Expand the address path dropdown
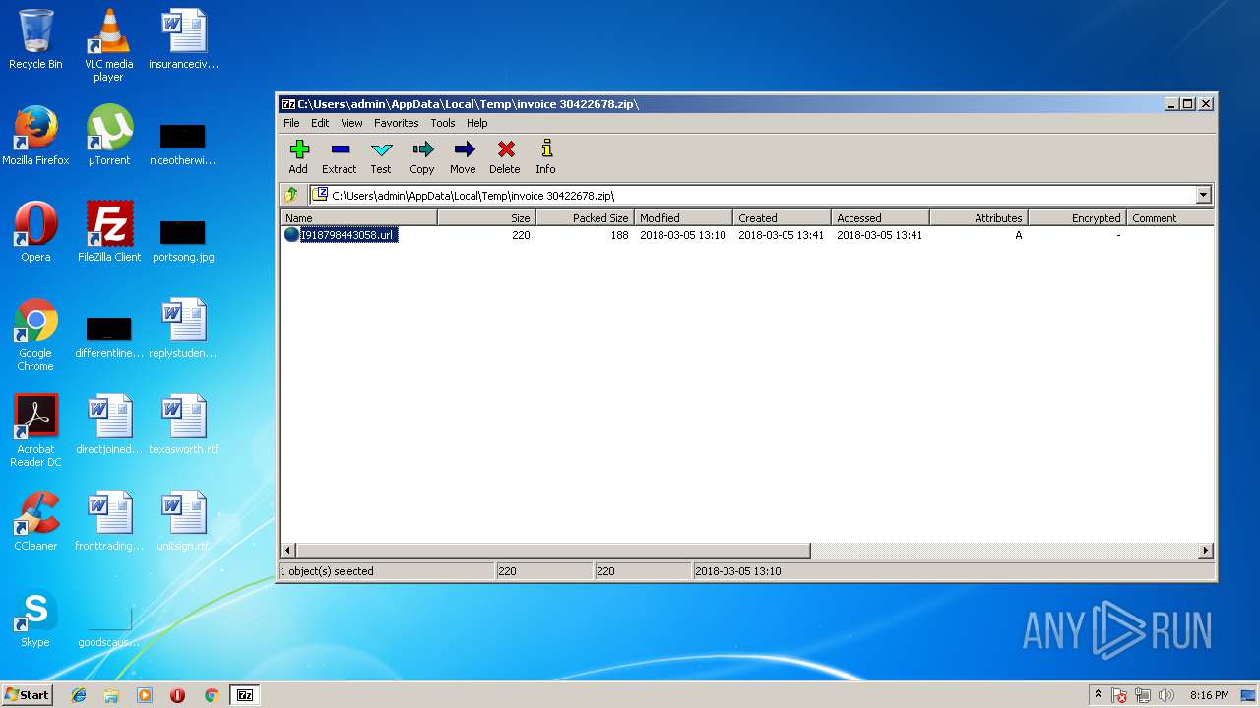 pos(1203,195)
